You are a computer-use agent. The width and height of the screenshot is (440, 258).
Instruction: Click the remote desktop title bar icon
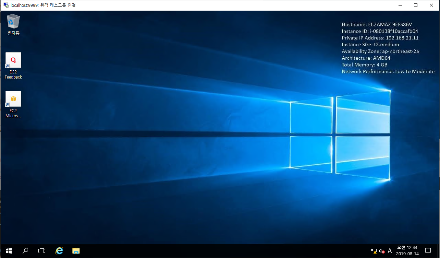pyautogui.click(x=6, y=5)
